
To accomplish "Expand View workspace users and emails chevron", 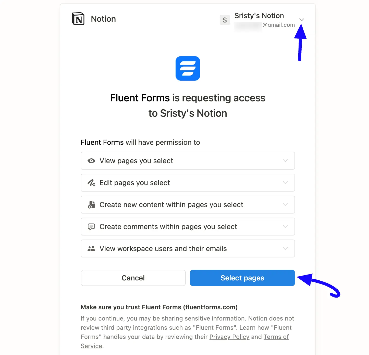I will pos(285,249).
